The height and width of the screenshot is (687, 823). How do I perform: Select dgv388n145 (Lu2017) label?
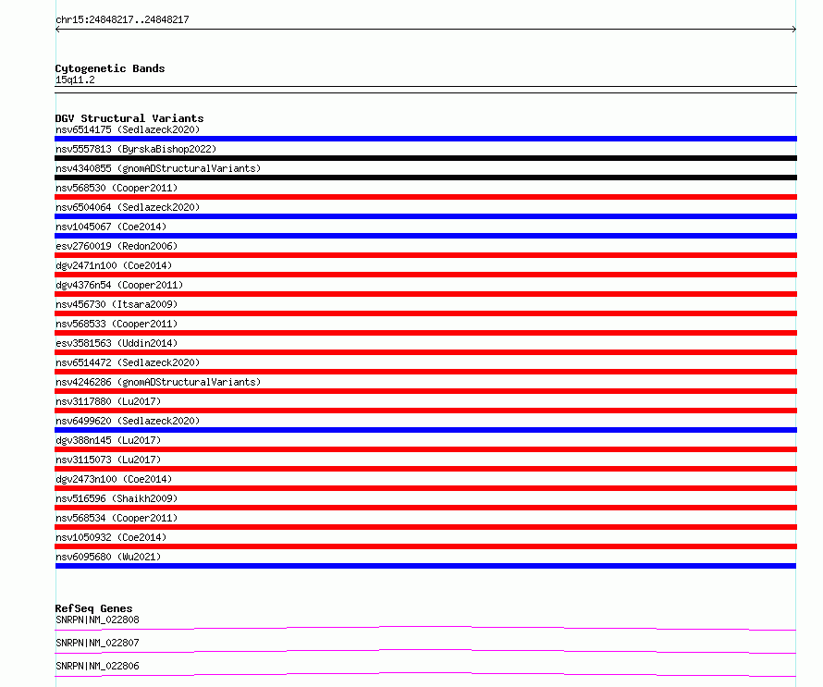tap(108, 440)
